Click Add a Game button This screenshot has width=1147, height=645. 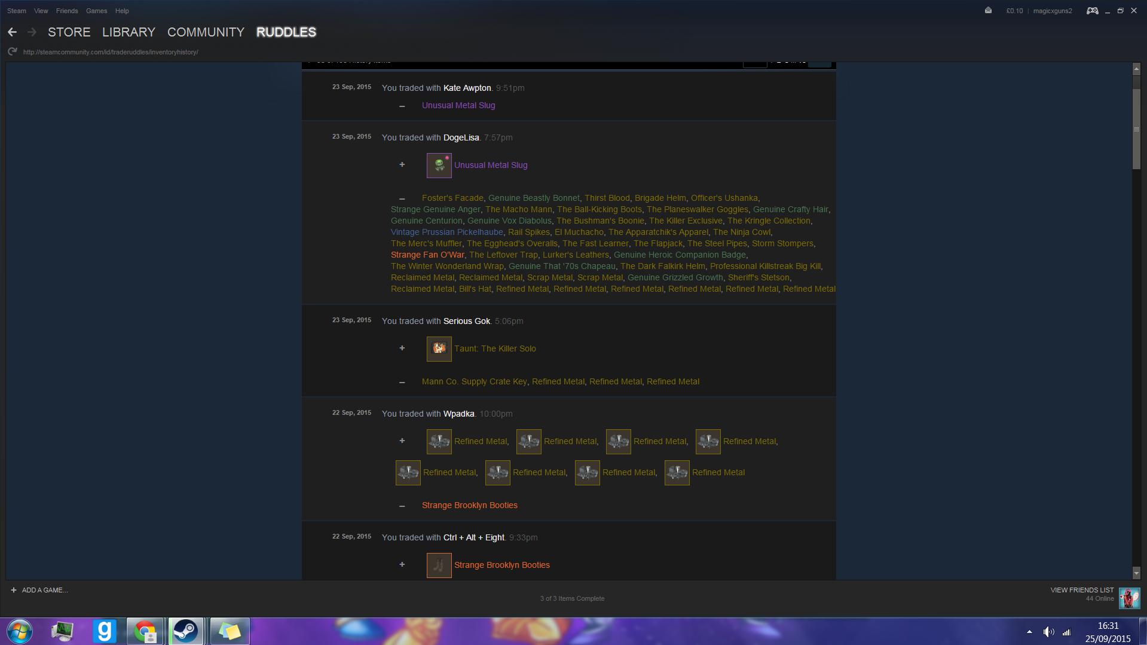[39, 590]
